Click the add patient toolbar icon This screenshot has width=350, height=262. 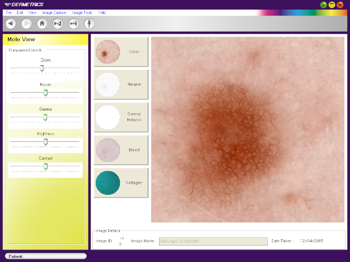[x=57, y=24]
